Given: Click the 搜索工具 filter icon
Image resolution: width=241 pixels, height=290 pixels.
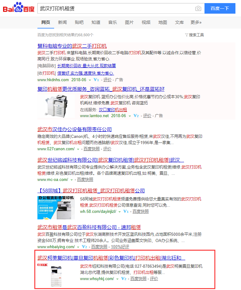Looking at the screenshot, I should 187,35.
